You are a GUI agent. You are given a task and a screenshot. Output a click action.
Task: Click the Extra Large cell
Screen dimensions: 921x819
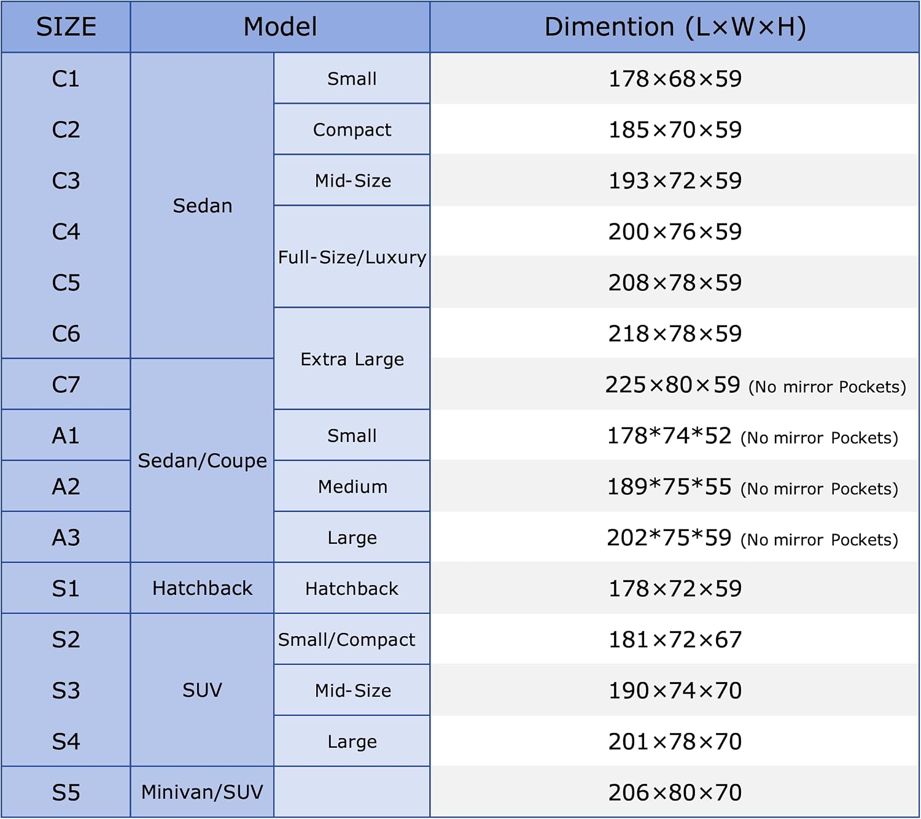(x=352, y=359)
